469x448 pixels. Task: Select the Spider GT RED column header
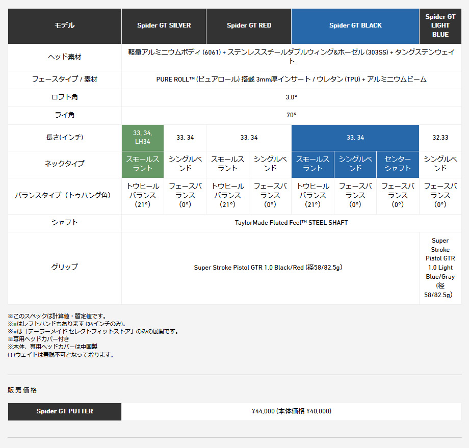click(249, 26)
